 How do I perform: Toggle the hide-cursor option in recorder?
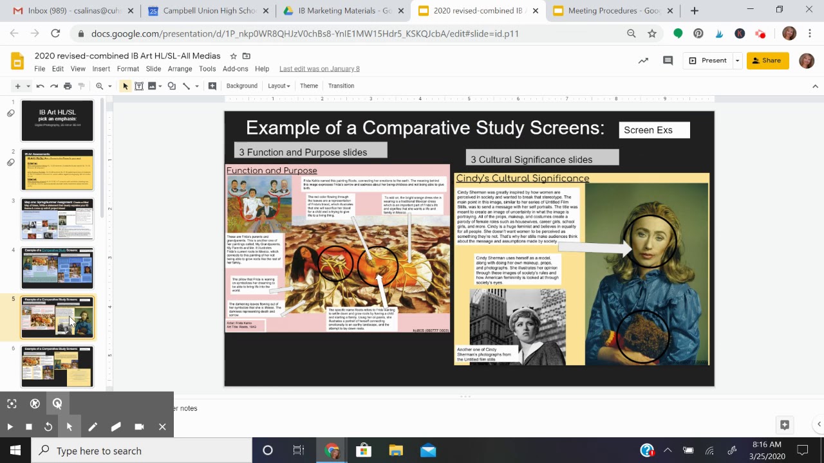coord(35,403)
